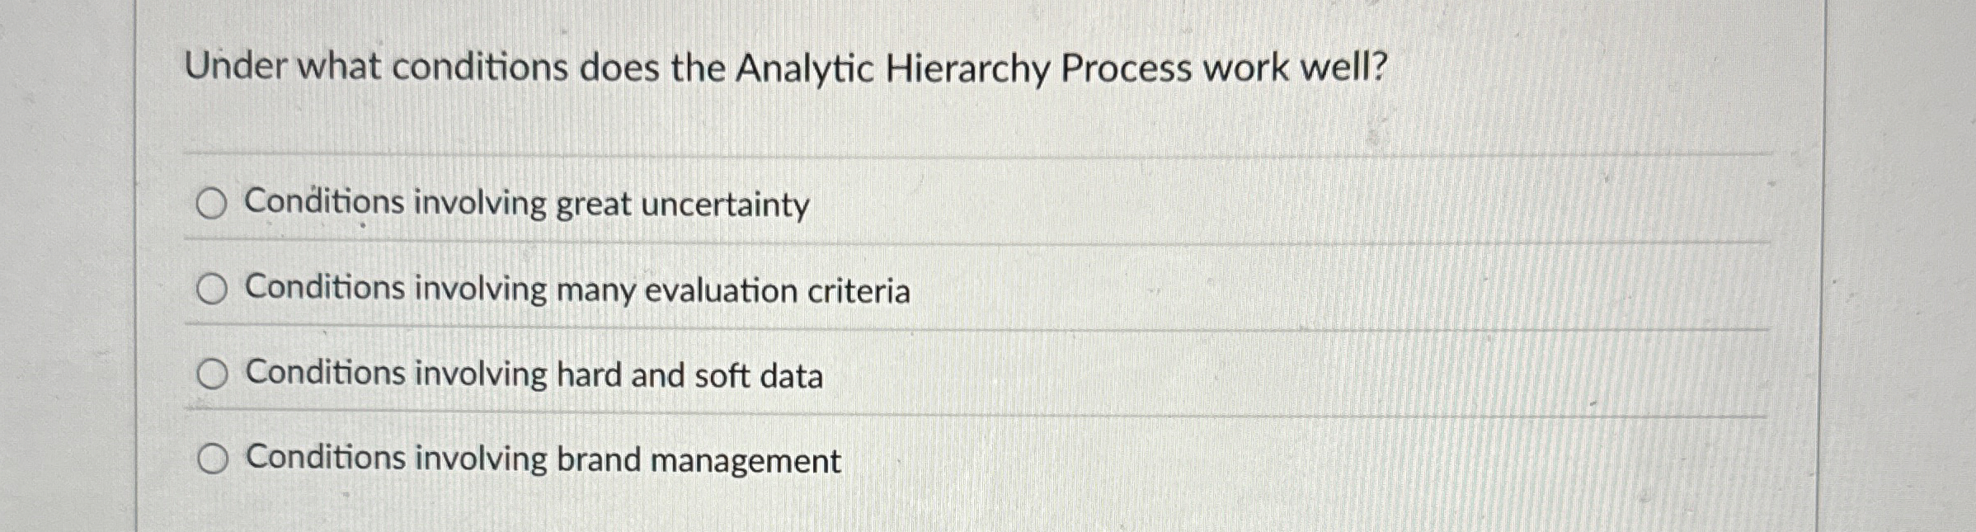
Task: Click the third answer's radio circle
Action: (x=213, y=374)
